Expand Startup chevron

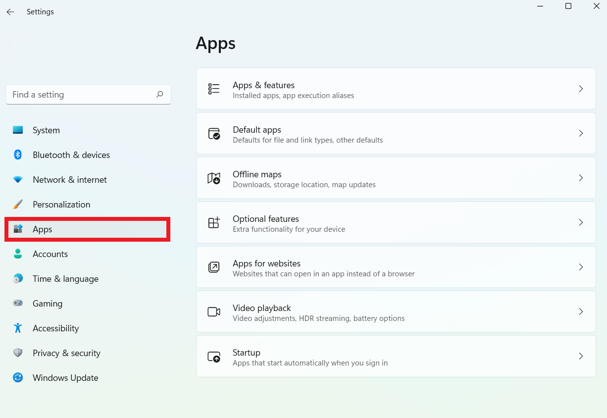click(581, 356)
